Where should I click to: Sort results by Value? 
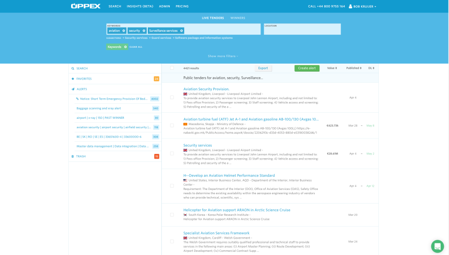coord(332,68)
